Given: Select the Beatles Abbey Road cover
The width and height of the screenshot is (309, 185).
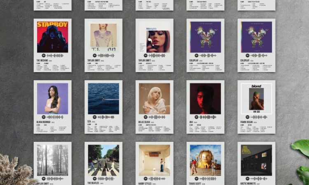Looking at the screenshot, I should pos(103,160).
